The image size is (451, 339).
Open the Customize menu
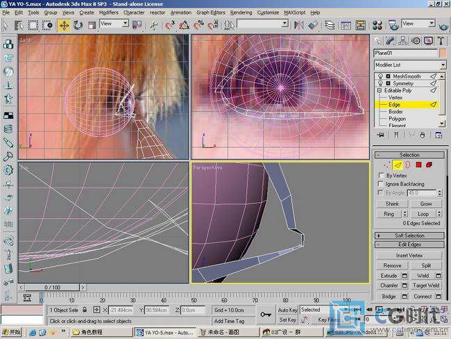268,13
